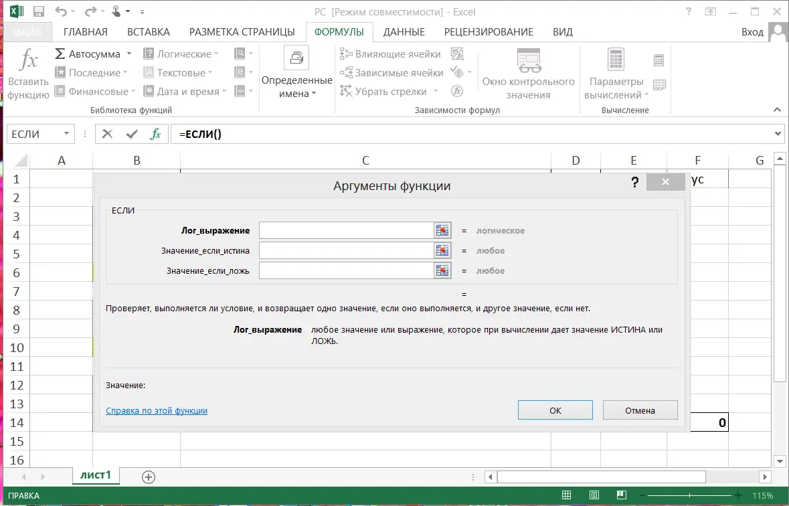This screenshot has width=789, height=506.
Task: Switch to the ДАННЫЕ ribbon tab
Action: [405, 31]
